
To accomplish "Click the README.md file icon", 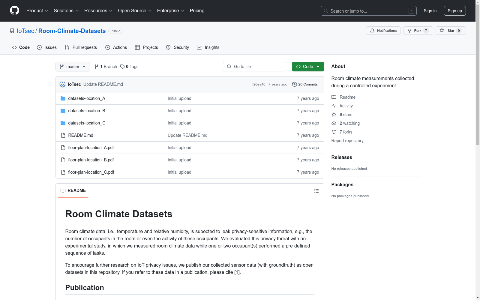I will [63, 135].
